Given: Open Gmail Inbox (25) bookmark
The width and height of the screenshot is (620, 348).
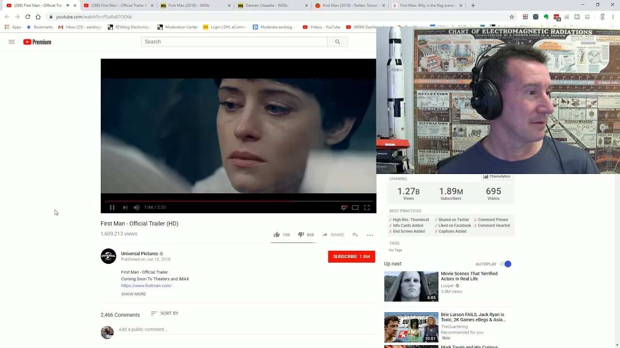Looking at the screenshot, I should pyautogui.click(x=80, y=27).
